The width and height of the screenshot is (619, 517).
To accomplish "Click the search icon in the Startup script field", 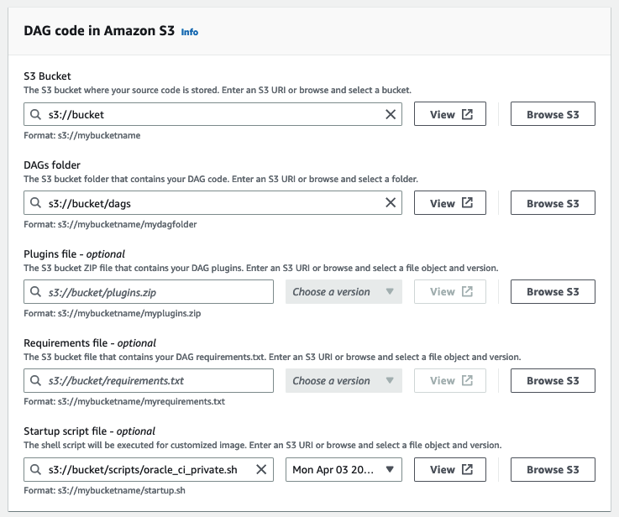I will pyautogui.click(x=35, y=470).
